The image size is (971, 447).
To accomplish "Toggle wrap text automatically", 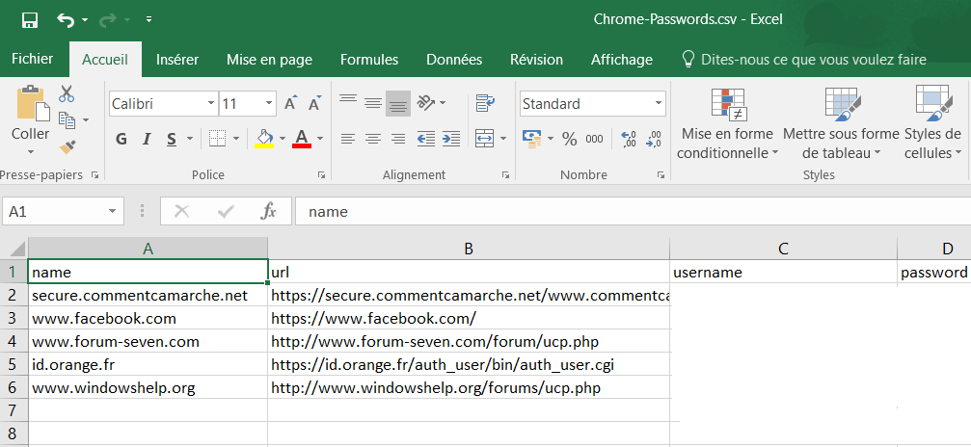I will coord(485,103).
